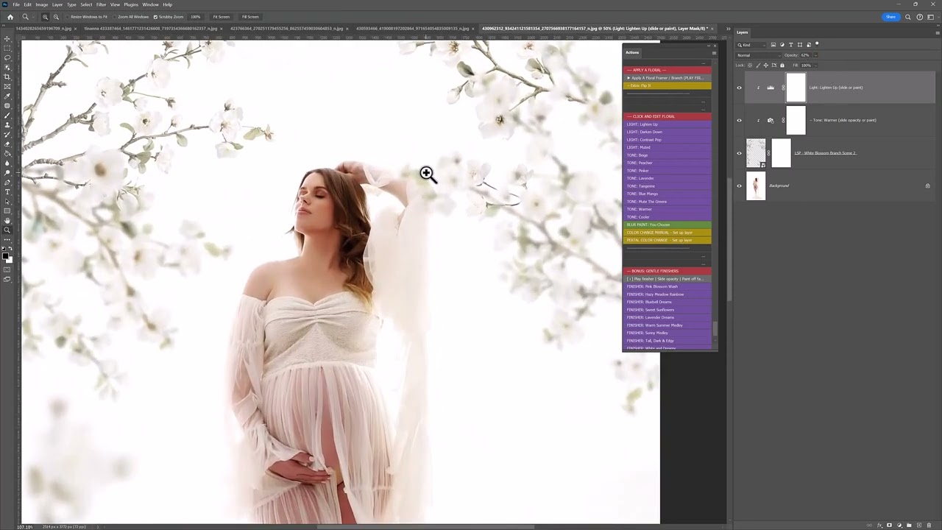Select the Rectangular Marquee tool

[7, 48]
